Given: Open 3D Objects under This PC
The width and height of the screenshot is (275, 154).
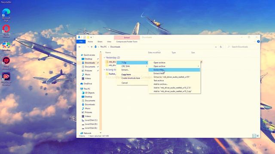Looking at the screenshot, I should (88, 93).
